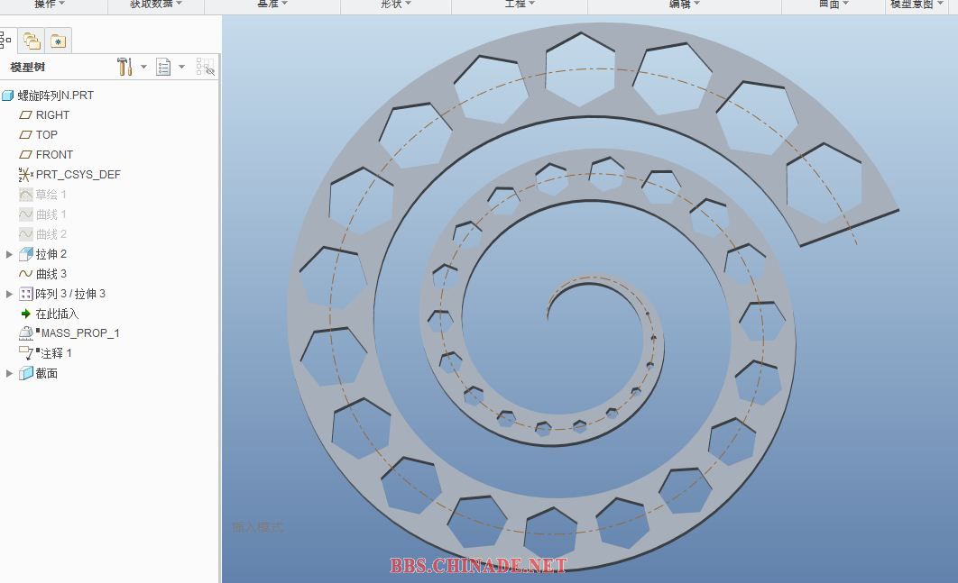This screenshot has height=583, width=958.
Task: Select the 曲线 3 curve feature
Action: coord(51,274)
